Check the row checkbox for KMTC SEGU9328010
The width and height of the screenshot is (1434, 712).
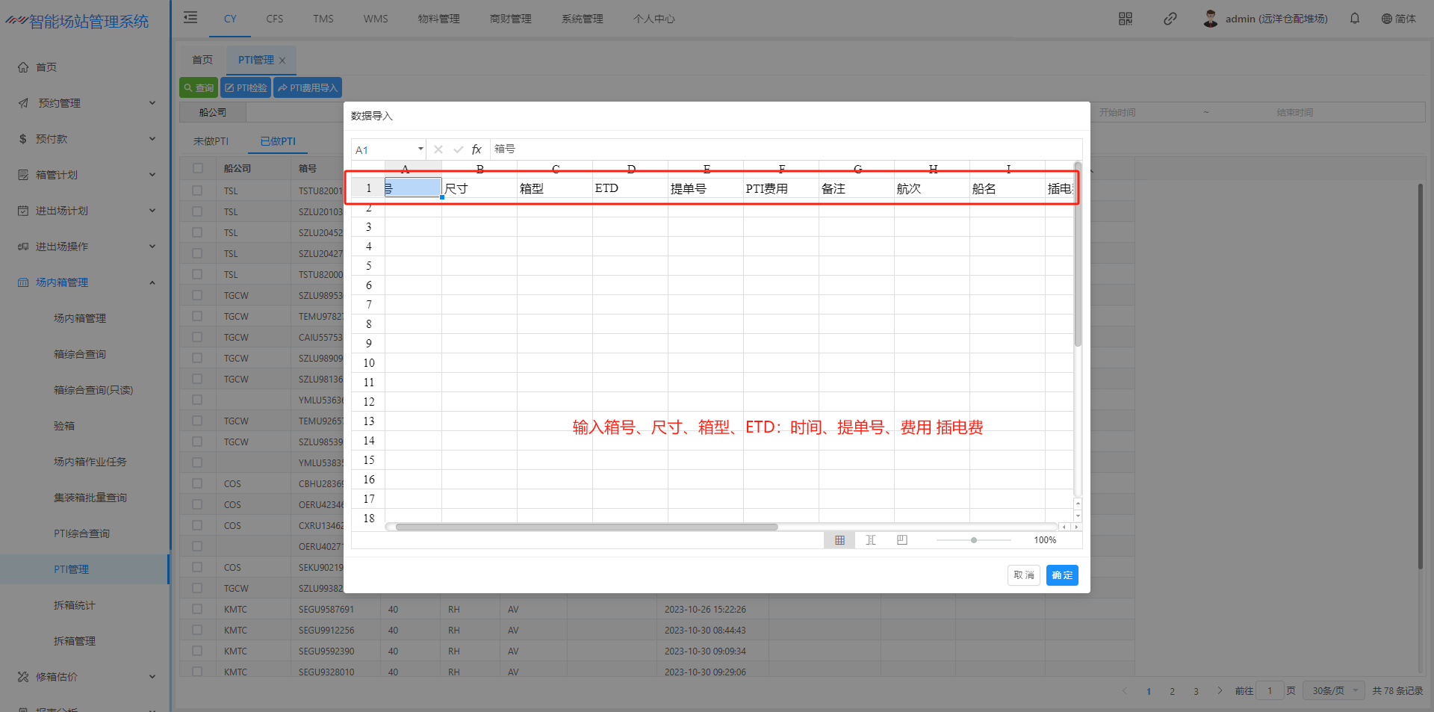point(198,672)
